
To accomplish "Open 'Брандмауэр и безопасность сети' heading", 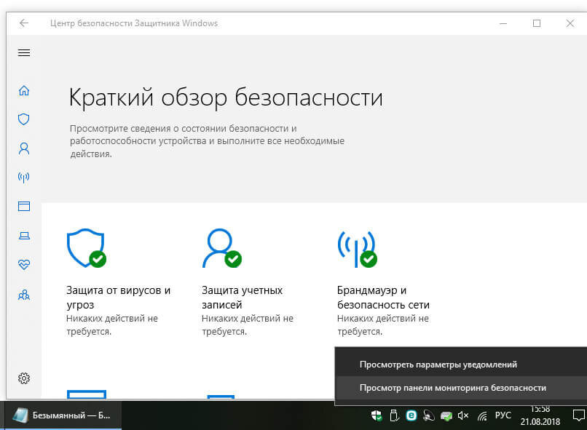I will (x=383, y=298).
